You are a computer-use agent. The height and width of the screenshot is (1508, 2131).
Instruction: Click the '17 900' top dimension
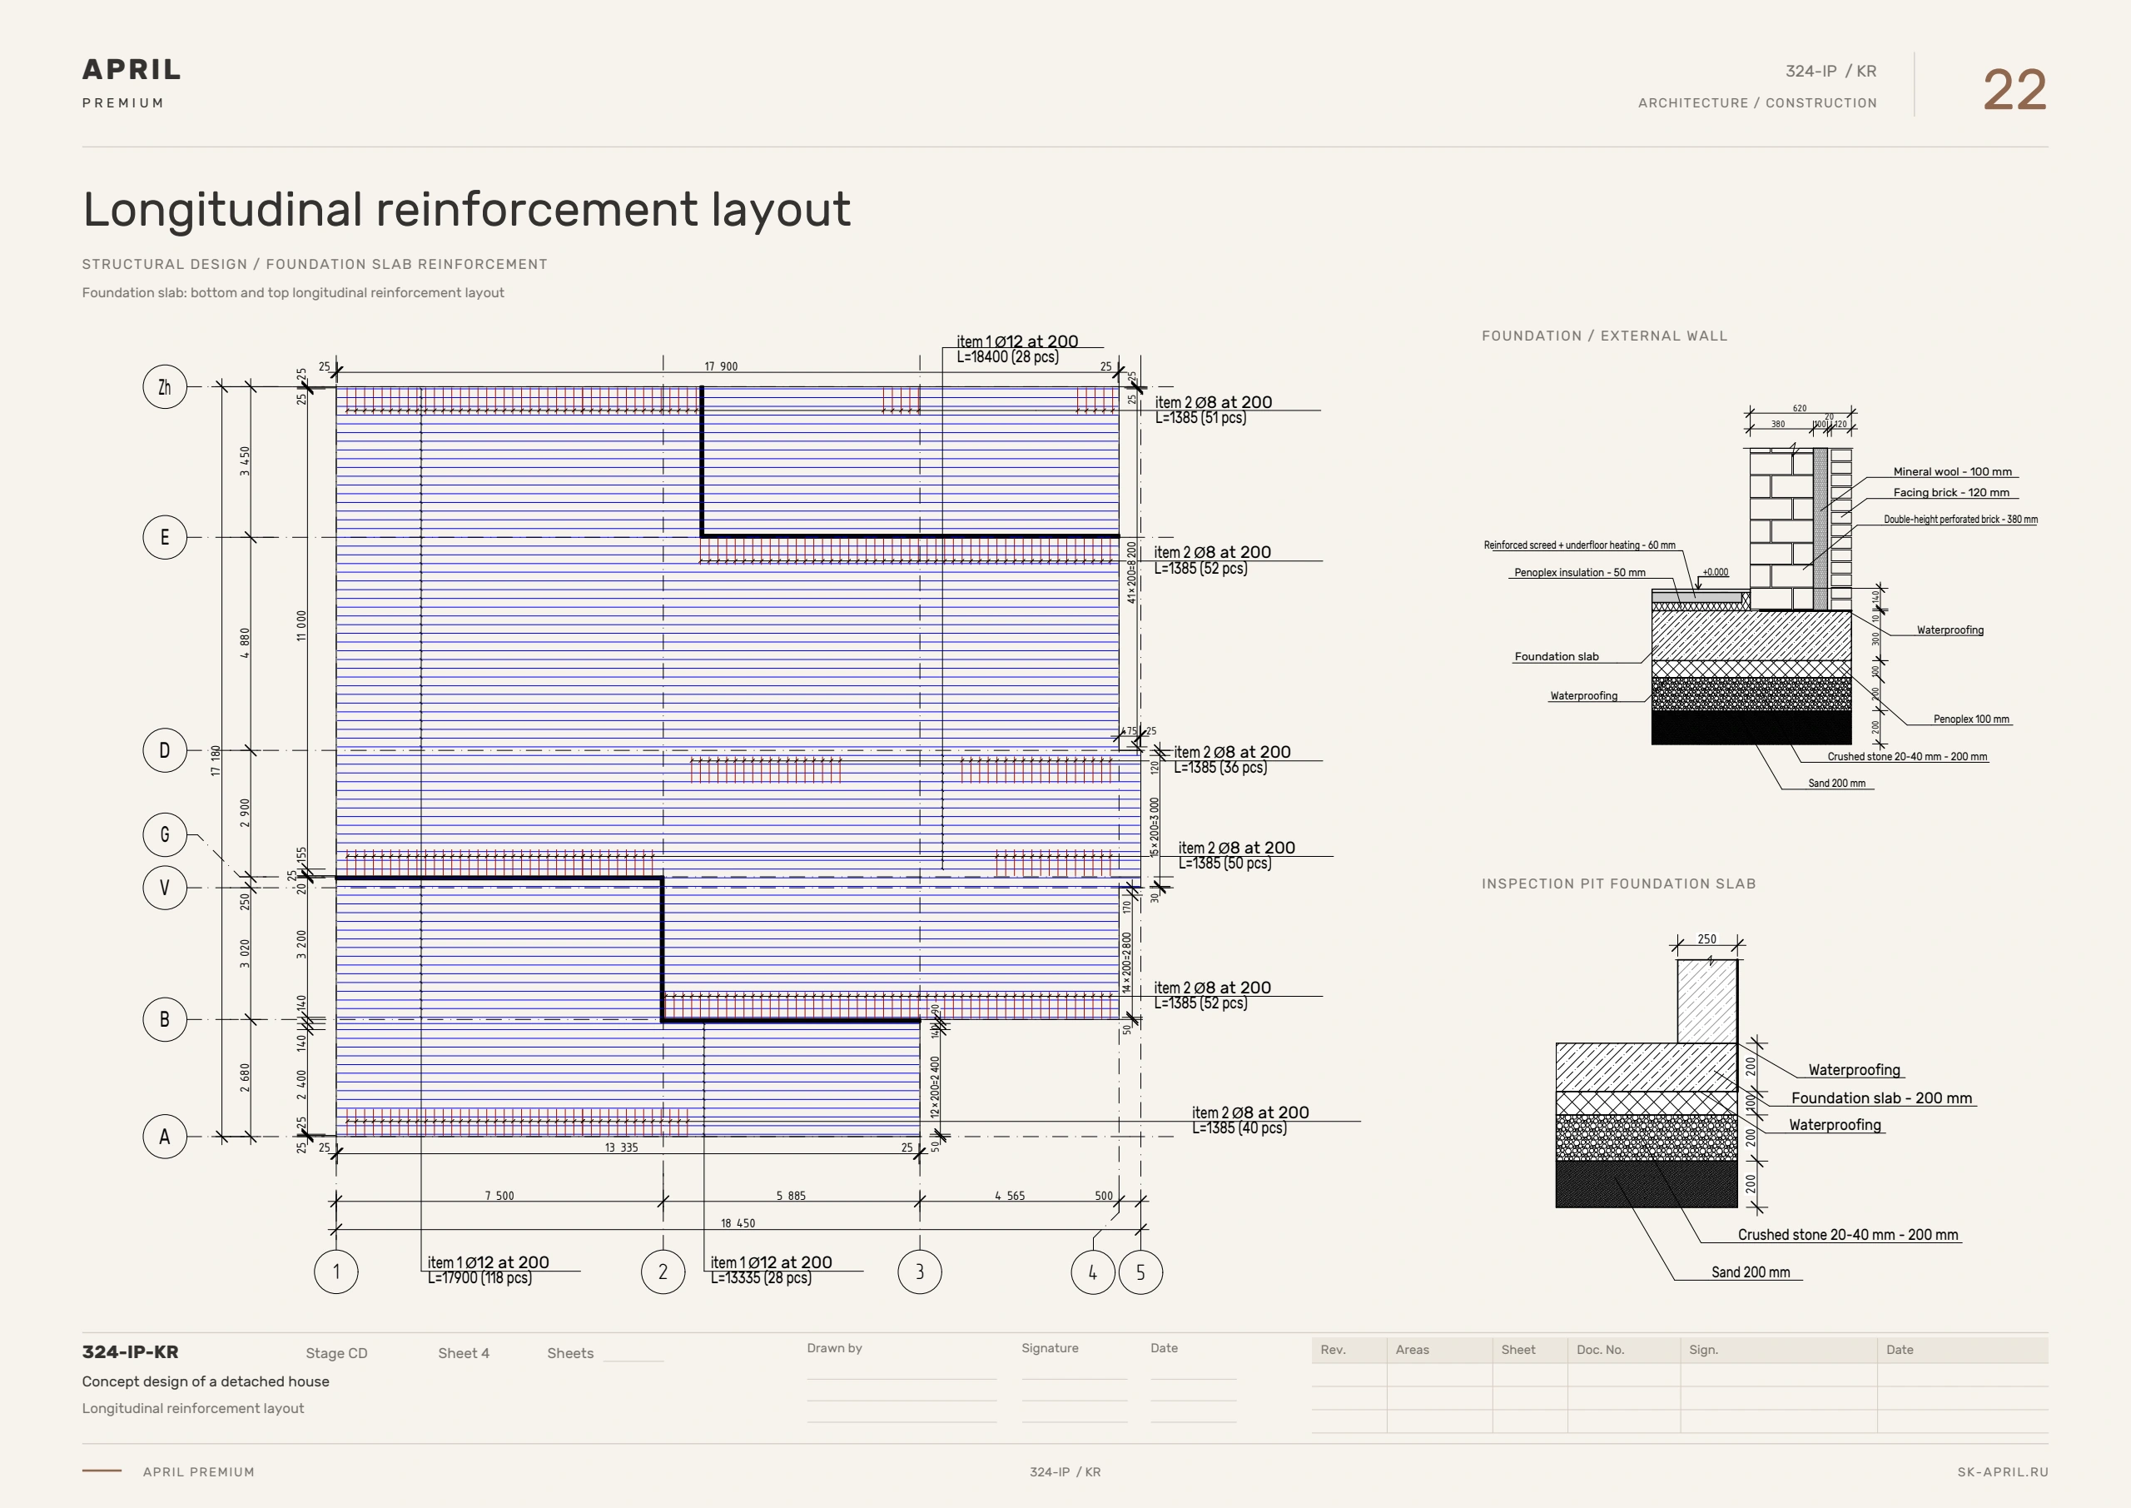coord(721,366)
